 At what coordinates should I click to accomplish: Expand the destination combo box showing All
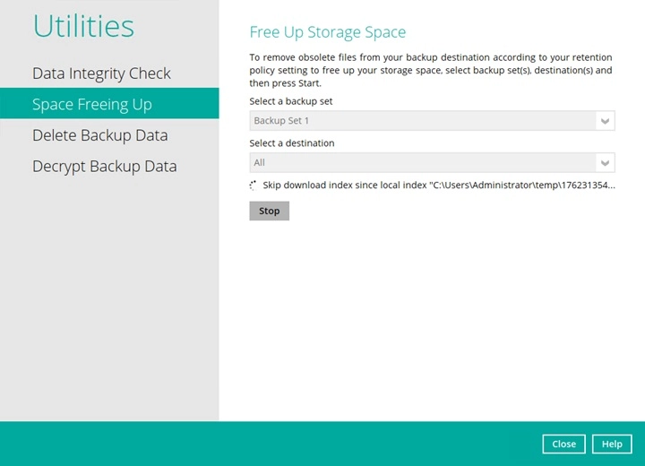click(x=421, y=163)
